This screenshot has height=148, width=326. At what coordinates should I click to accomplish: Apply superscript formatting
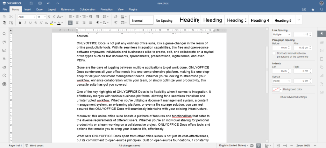point(41,23)
